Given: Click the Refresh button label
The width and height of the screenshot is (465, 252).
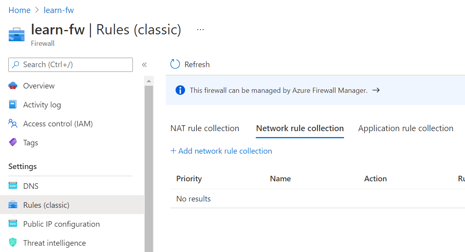Looking at the screenshot, I should coord(197,64).
